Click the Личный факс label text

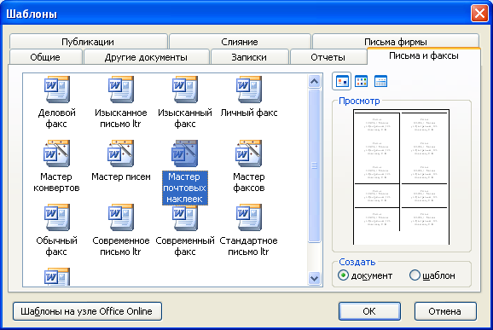click(x=249, y=113)
